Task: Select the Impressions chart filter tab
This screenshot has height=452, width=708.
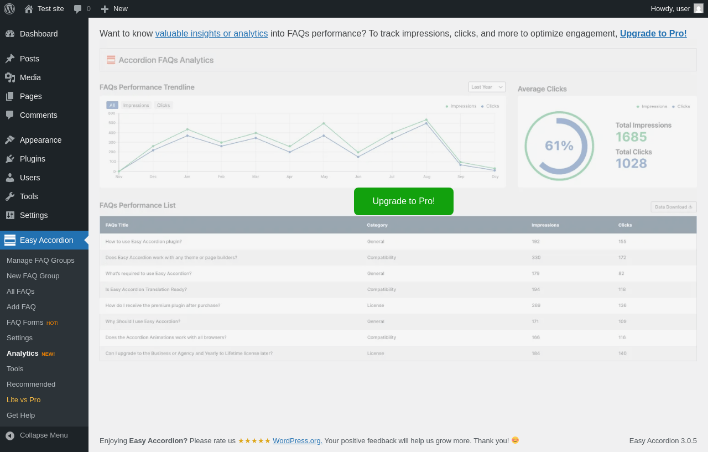Action: coord(136,105)
